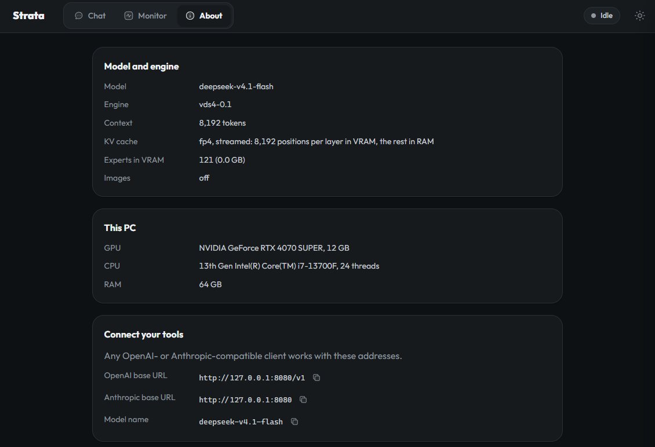
Task: Click the Context label
Action: pyautogui.click(x=118, y=123)
